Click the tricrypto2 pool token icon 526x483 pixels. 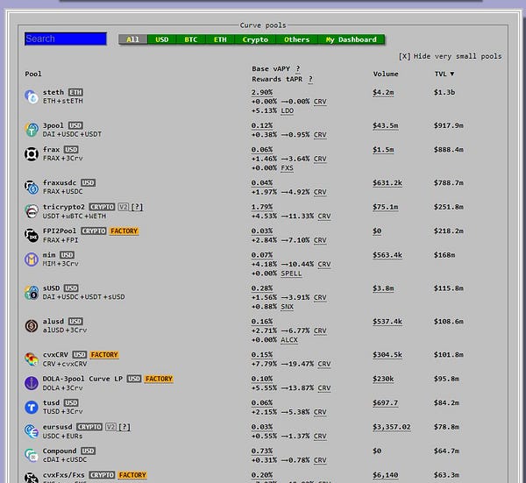click(x=32, y=211)
